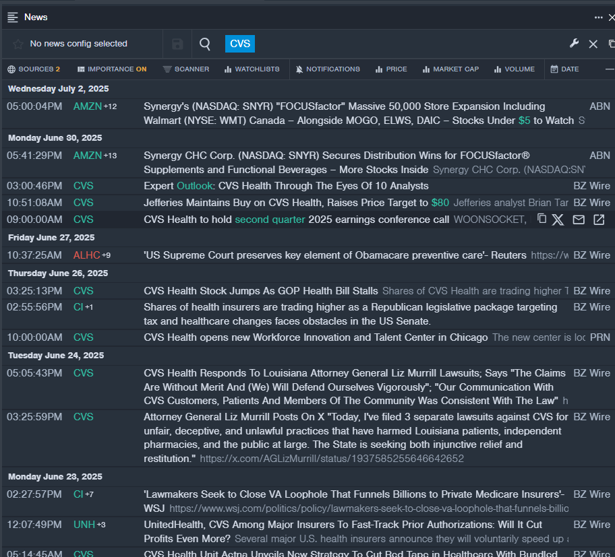Image resolution: width=615 pixels, height=557 pixels.
Task: Open the WSJ lawmakers VA loophole link
Action: (x=369, y=509)
